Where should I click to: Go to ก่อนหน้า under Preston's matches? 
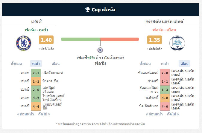pos(154,114)
